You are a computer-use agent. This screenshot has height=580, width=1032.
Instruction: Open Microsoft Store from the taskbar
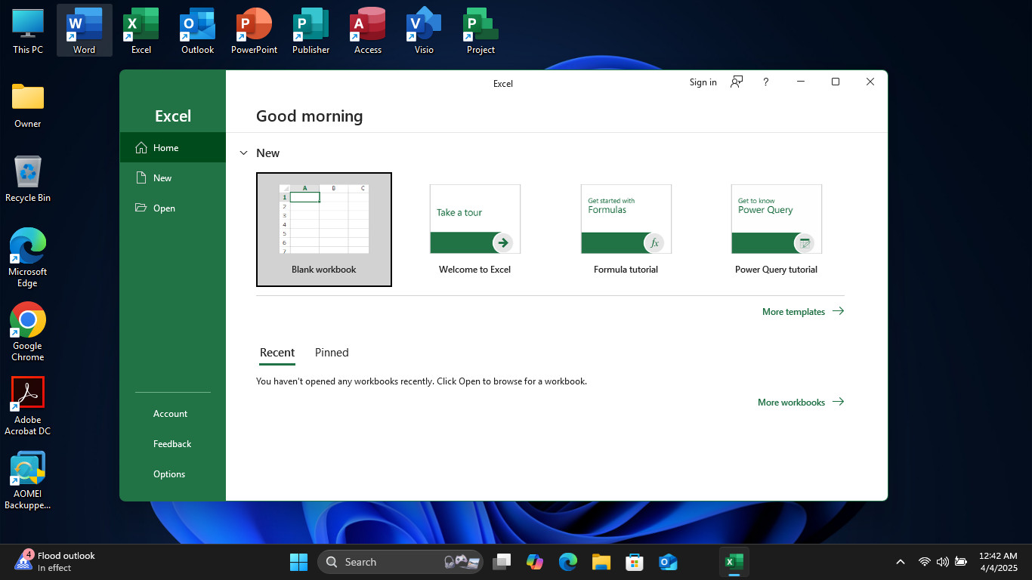pyautogui.click(x=635, y=562)
